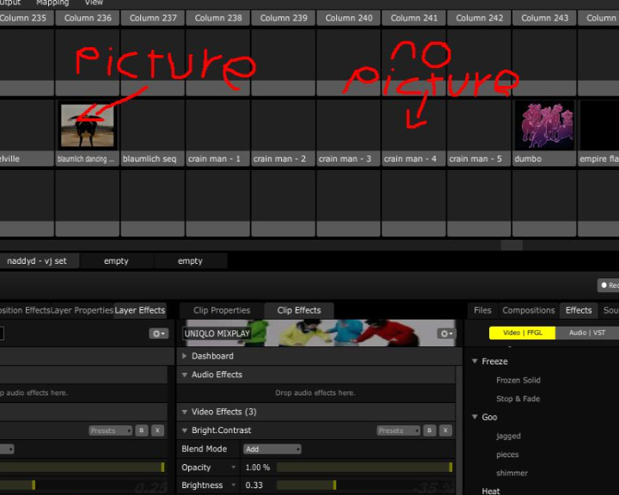619x495 pixels.
Task: Switch effects list to Video | FFGL
Action: 522,333
